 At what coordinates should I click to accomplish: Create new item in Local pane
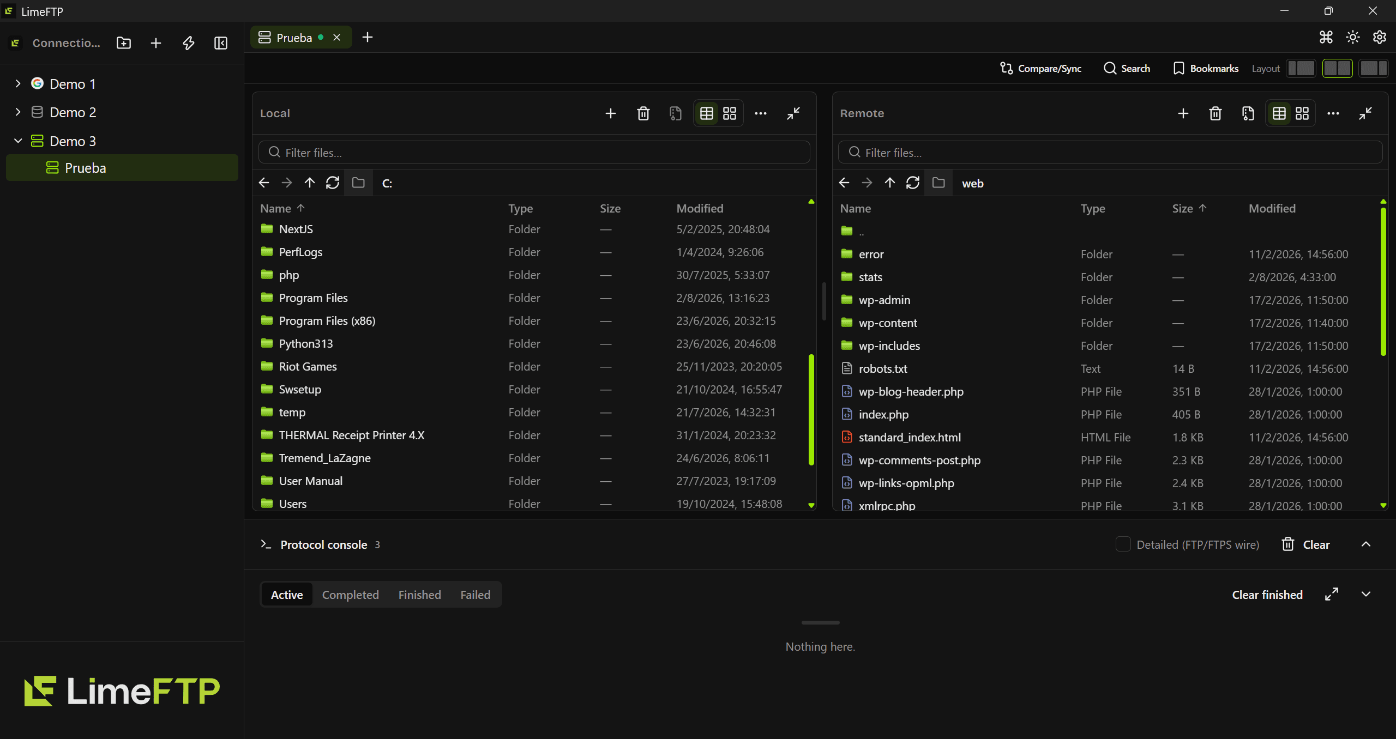(611, 113)
